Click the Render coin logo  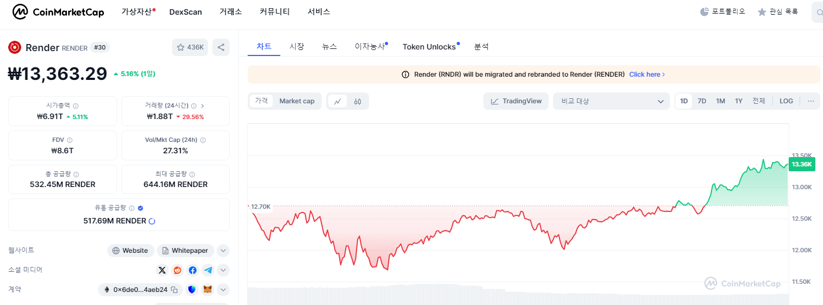click(x=15, y=47)
